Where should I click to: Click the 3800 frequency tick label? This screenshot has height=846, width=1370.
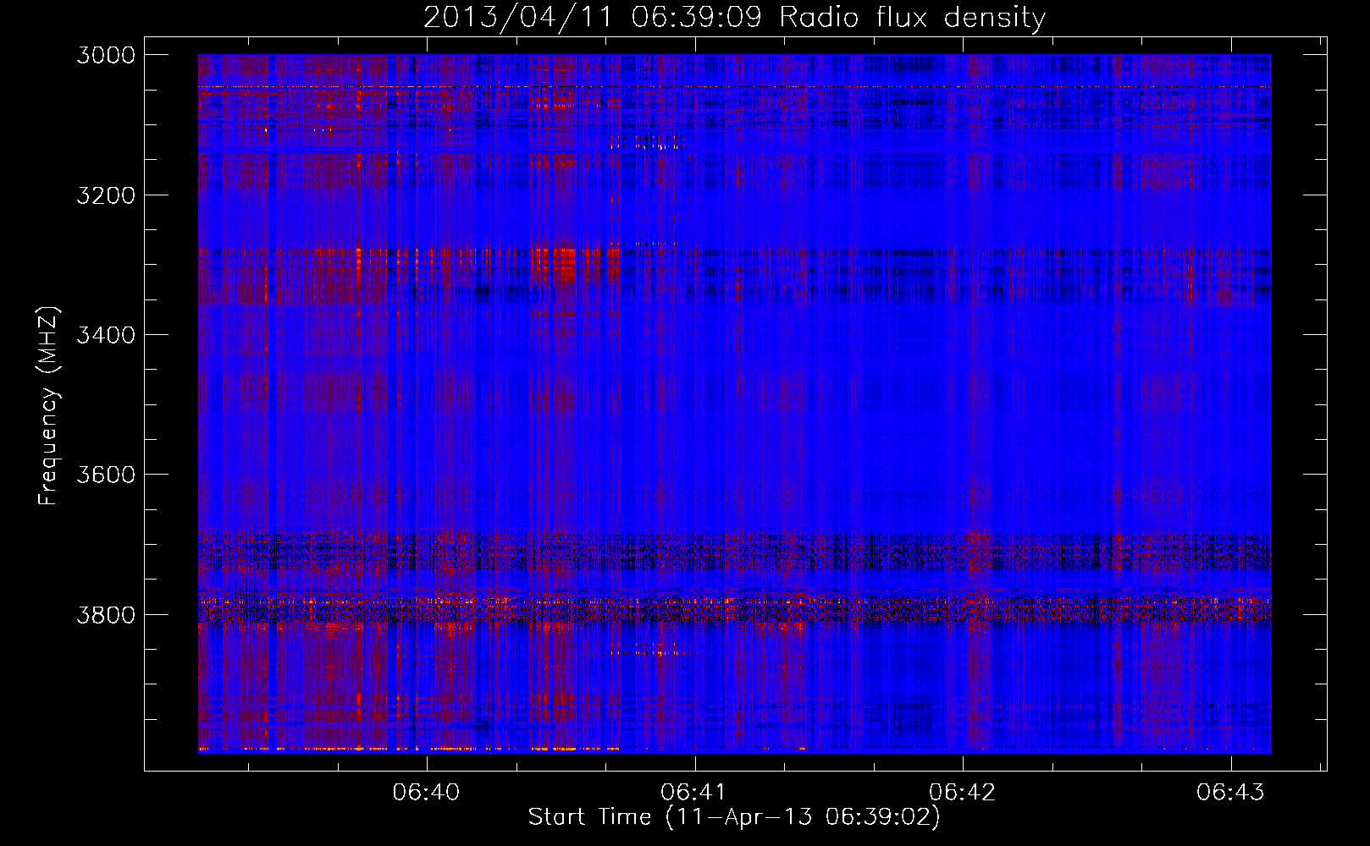pos(106,614)
